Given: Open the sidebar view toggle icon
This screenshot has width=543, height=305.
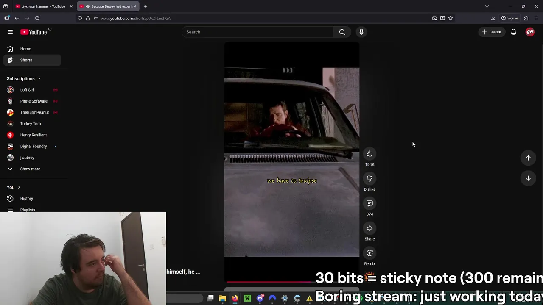Looking at the screenshot, I should (x=7, y=18).
